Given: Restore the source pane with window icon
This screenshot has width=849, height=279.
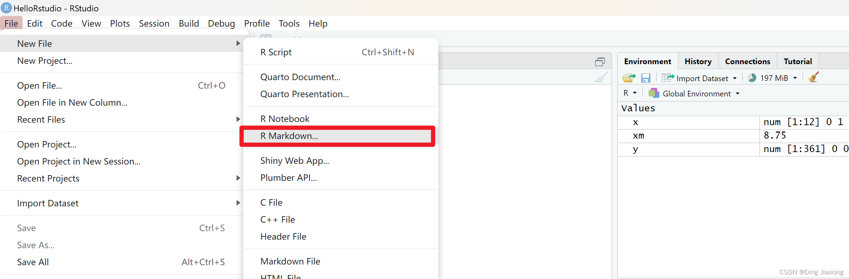Looking at the screenshot, I should point(600,62).
